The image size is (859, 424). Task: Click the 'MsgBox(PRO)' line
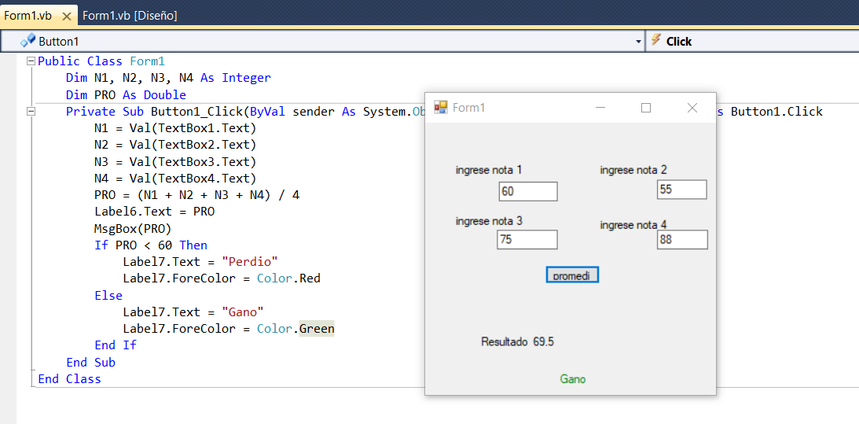(133, 228)
